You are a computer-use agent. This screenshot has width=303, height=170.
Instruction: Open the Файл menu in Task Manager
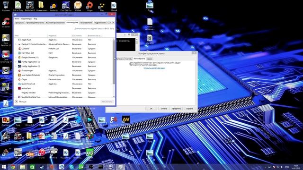point(17,19)
